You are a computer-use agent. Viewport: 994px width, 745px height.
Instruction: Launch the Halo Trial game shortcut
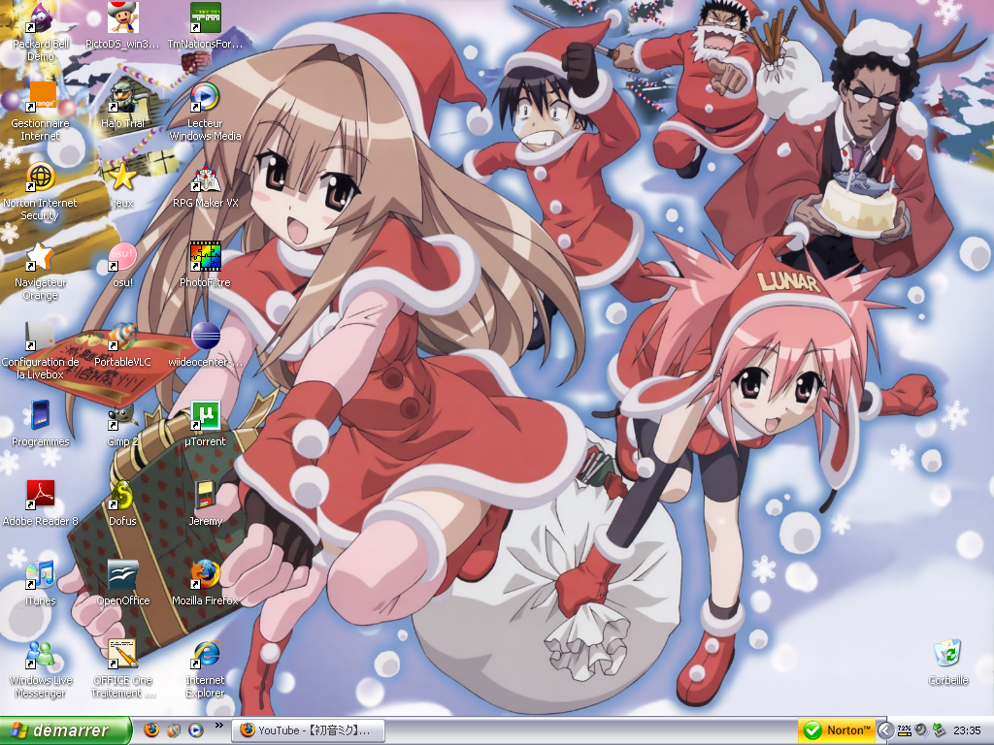[x=122, y=105]
